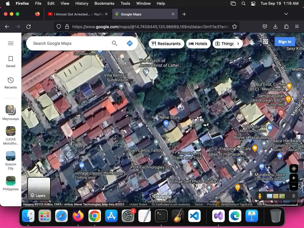Launch Google Chrome from the Dock
304x228 pixels.
tap(95, 216)
